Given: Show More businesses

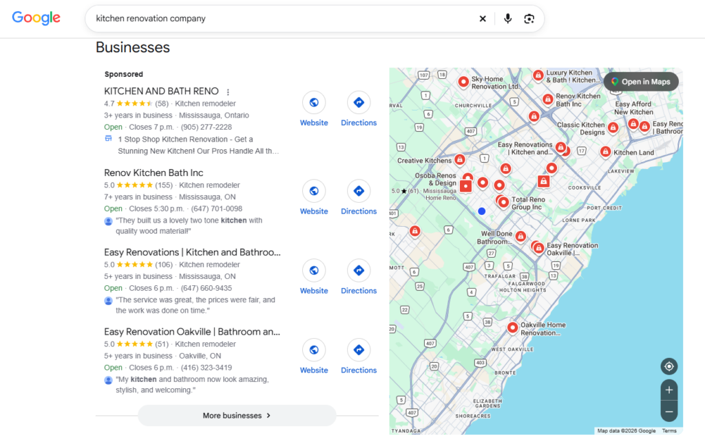Looking at the screenshot, I should coord(237,416).
